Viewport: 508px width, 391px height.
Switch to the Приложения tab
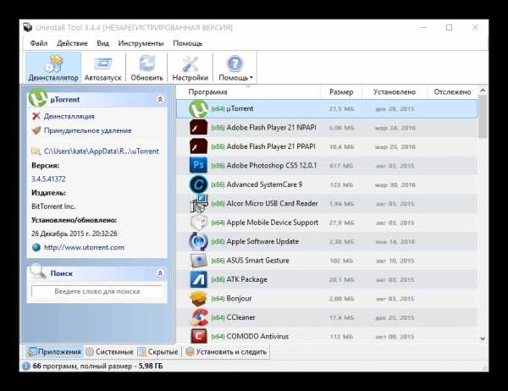point(54,352)
